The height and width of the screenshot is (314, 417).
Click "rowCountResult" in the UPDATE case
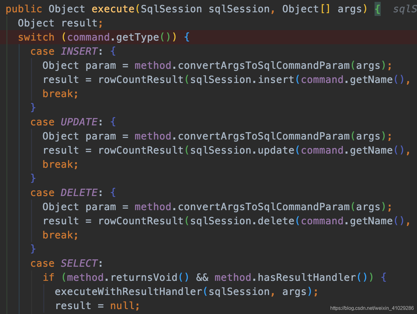click(141, 151)
